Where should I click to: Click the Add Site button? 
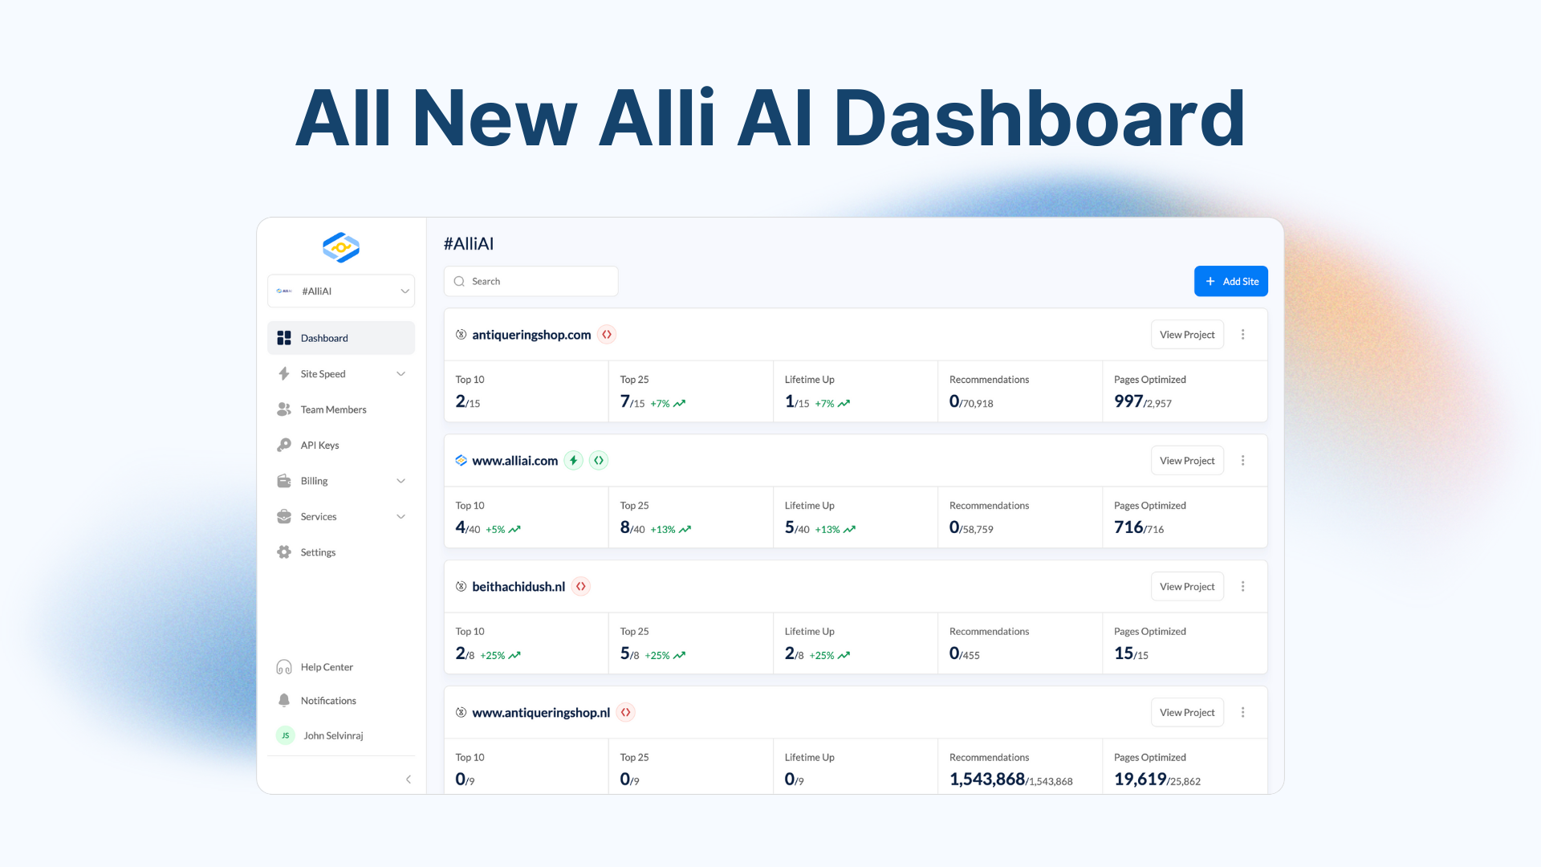pyautogui.click(x=1230, y=281)
